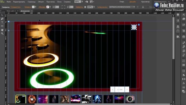Open the Справка menu
The width and height of the screenshot is (186, 105).
coord(67,2)
